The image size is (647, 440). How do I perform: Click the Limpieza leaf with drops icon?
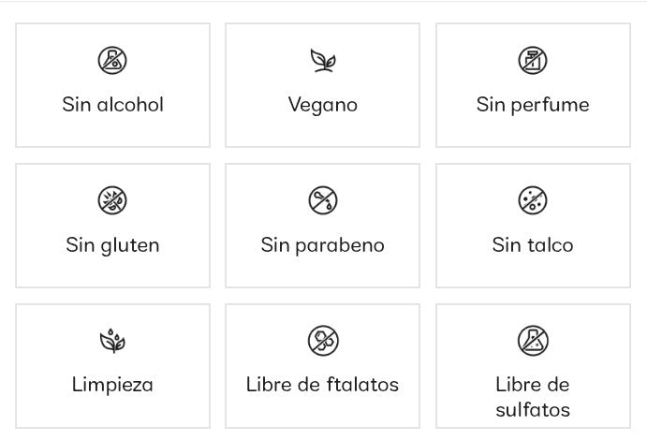point(112,341)
